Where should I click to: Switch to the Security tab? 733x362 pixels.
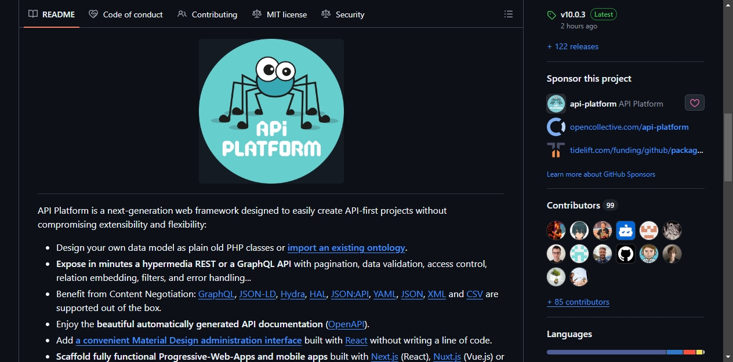(x=343, y=14)
